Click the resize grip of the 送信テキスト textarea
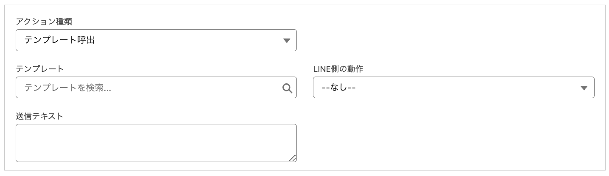The height and width of the screenshot is (176, 609). 292,158
